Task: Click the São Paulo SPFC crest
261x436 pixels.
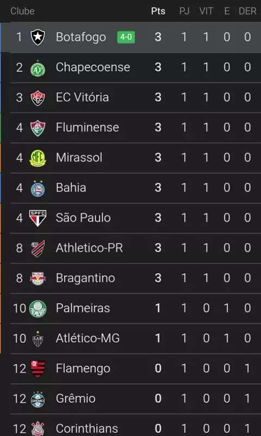Action: pyautogui.click(x=38, y=219)
